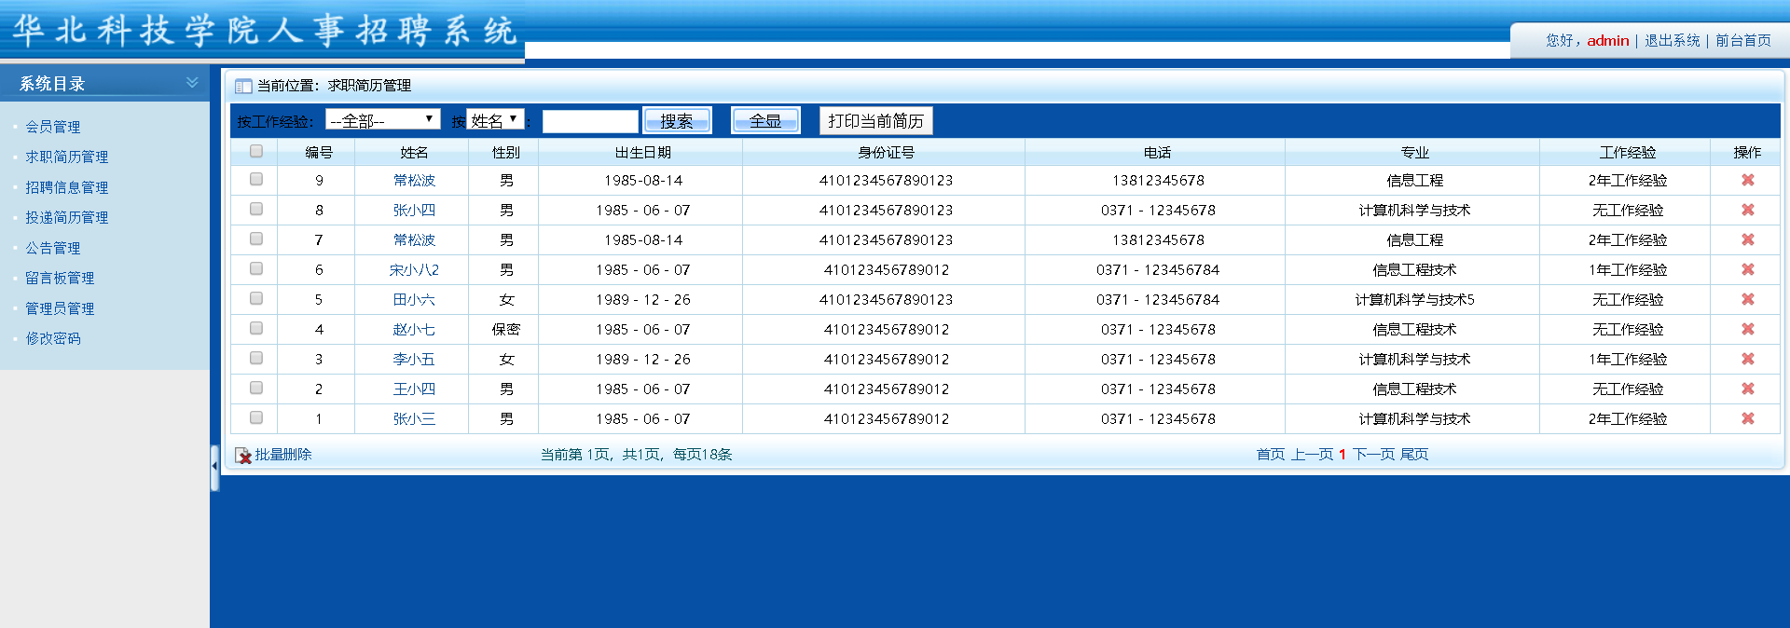Open 公告管理 menu item
Screen dimensions: 1790x628
tap(53, 248)
